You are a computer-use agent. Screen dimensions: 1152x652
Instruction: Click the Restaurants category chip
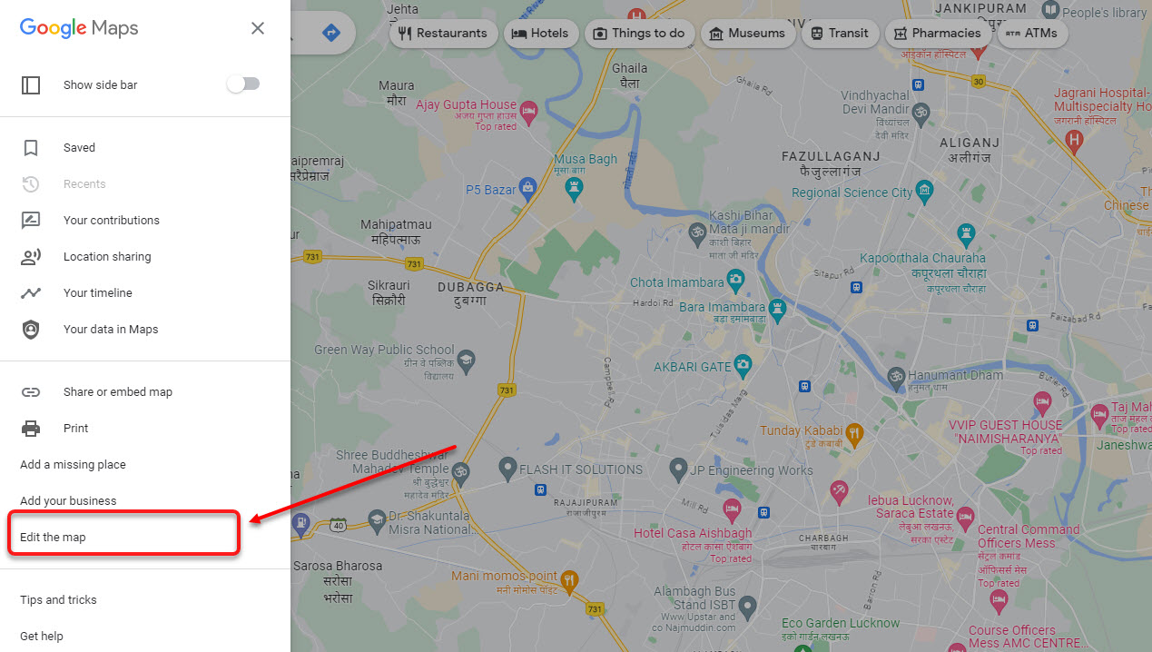pyautogui.click(x=444, y=34)
